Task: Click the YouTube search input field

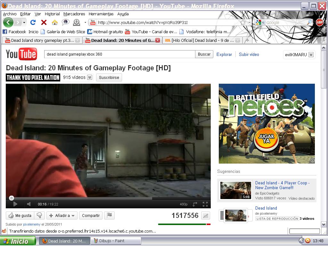Action: coord(120,54)
